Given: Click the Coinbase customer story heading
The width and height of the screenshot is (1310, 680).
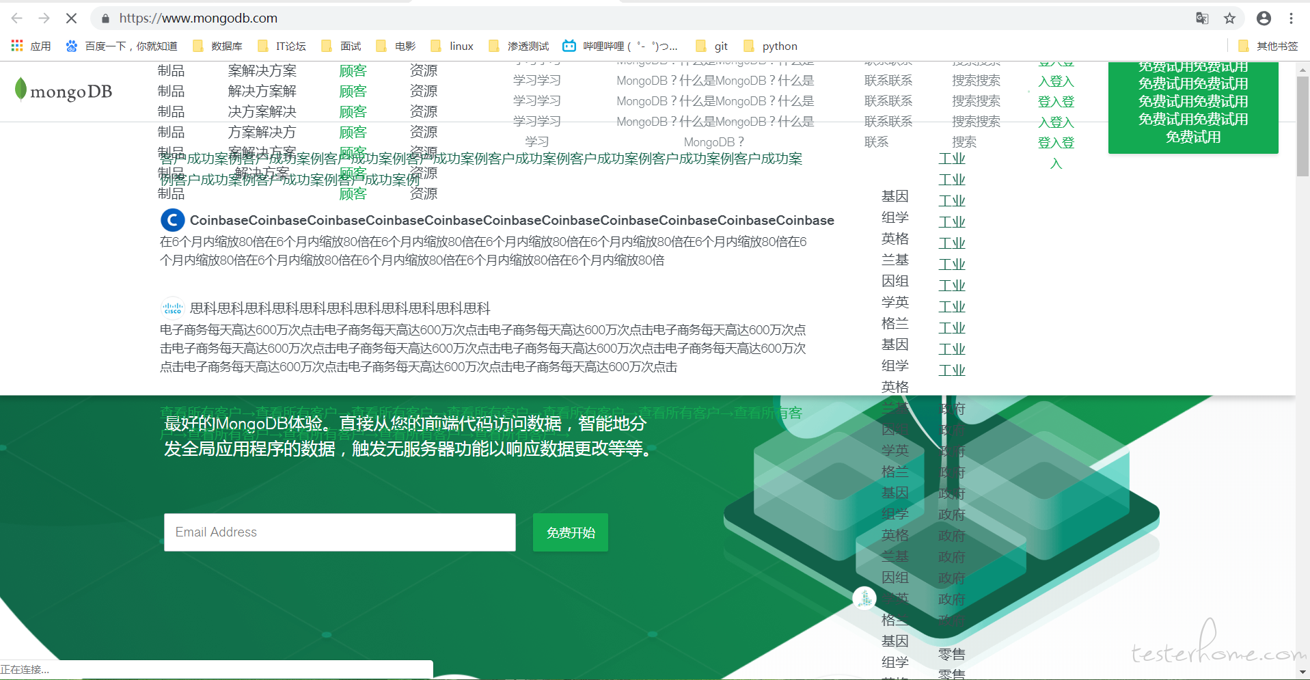Looking at the screenshot, I should pyautogui.click(x=512, y=220).
